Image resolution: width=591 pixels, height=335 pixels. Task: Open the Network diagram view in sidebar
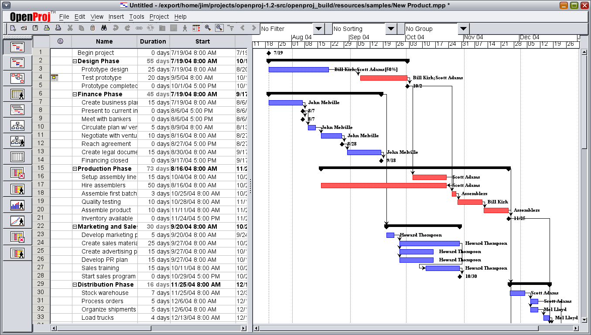coord(17,78)
